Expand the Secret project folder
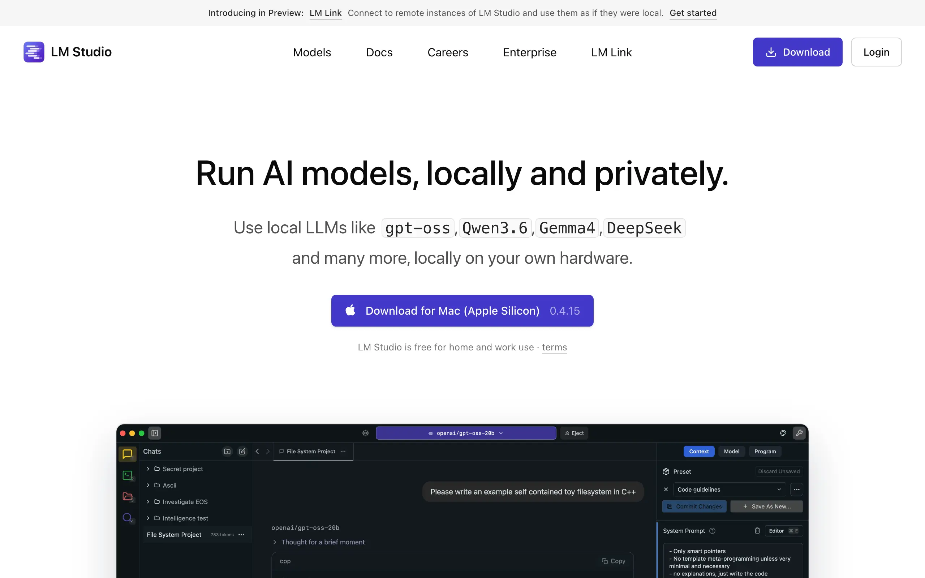This screenshot has width=925, height=578. click(x=148, y=469)
